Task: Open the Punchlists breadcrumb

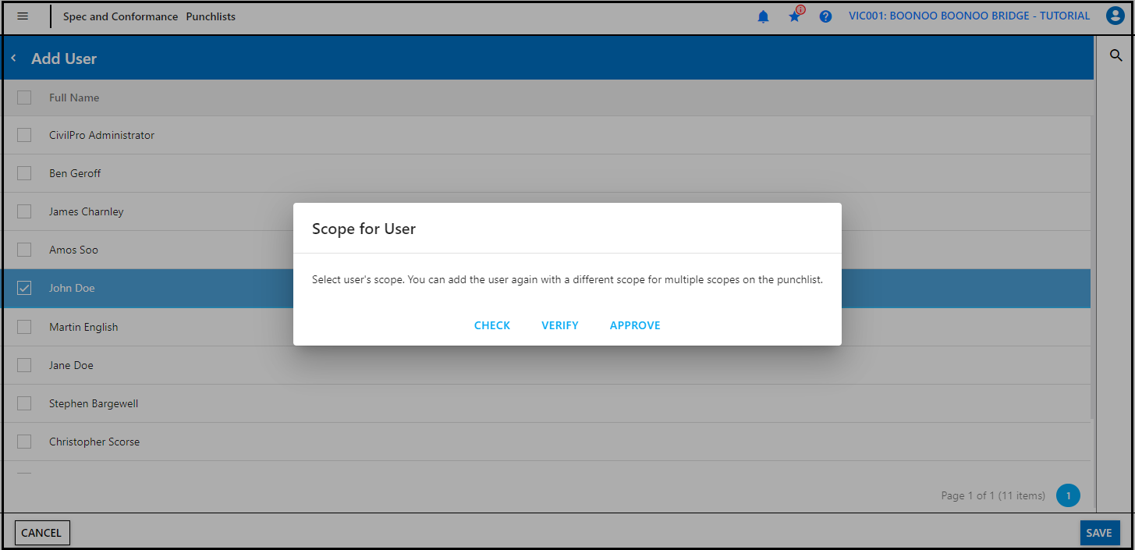Action: point(211,16)
